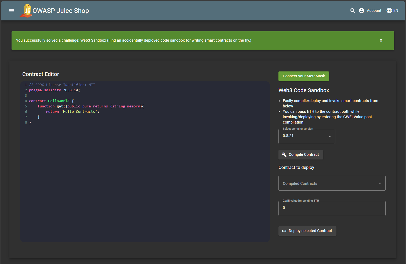The image size is (406, 264).
Task: Click the OWASP Juice Shop logo
Action: [x=26, y=10]
